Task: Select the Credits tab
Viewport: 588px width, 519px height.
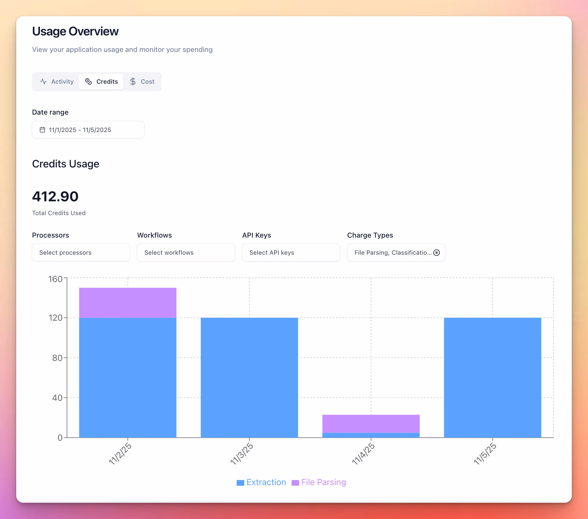Action: point(102,82)
